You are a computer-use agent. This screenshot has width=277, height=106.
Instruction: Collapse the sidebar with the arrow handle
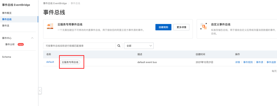click(x=40, y=91)
